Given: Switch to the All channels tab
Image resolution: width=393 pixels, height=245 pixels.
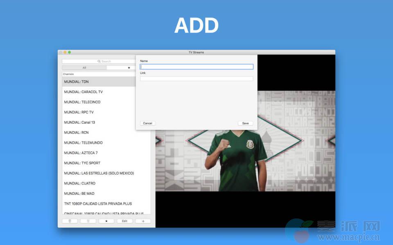Looking at the screenshot, I should tap(84, 68).
